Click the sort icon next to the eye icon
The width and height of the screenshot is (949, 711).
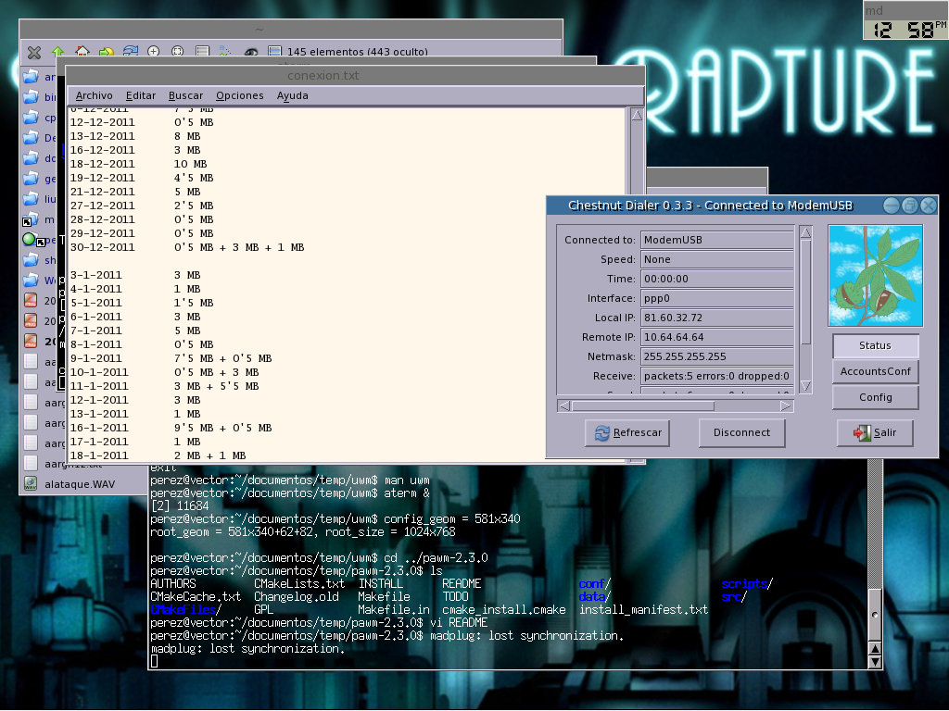click(x=226, y=52)
